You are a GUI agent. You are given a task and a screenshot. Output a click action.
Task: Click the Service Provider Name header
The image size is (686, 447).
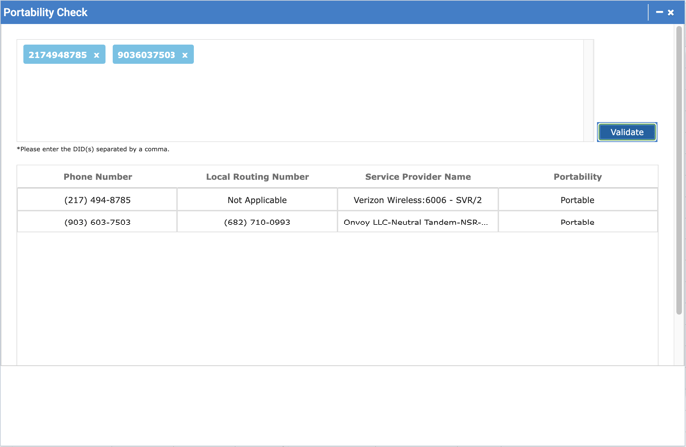(418, 177)
